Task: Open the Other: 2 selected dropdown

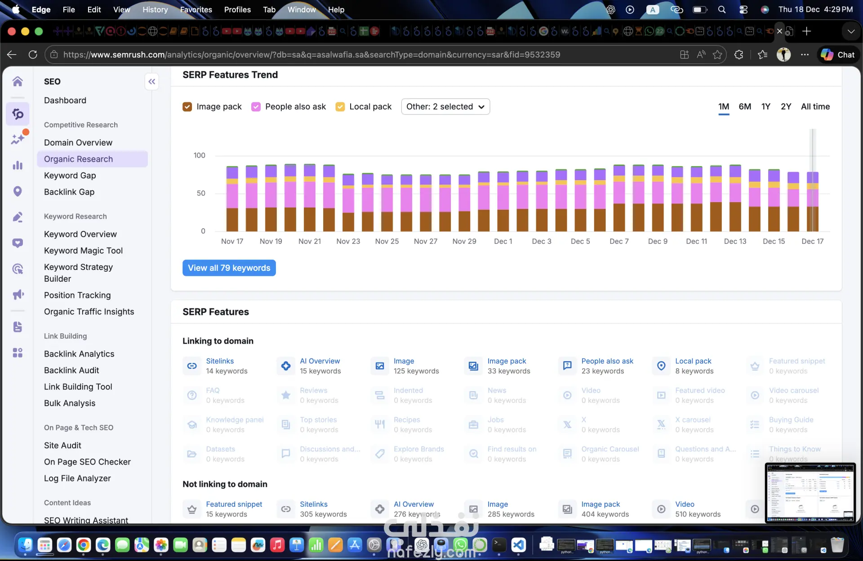Action: [x=445, y=107]
